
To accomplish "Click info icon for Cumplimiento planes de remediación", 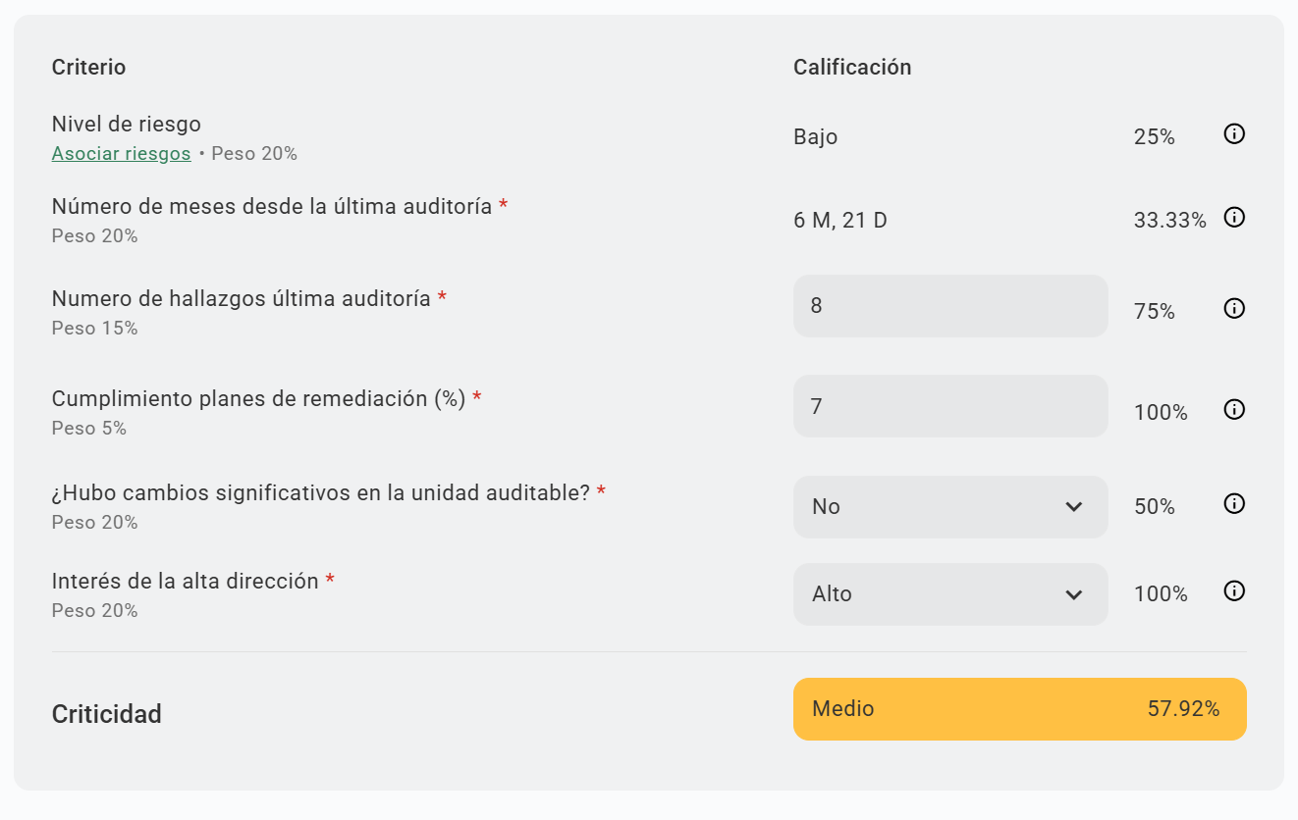I will (x=1234, y=409).
